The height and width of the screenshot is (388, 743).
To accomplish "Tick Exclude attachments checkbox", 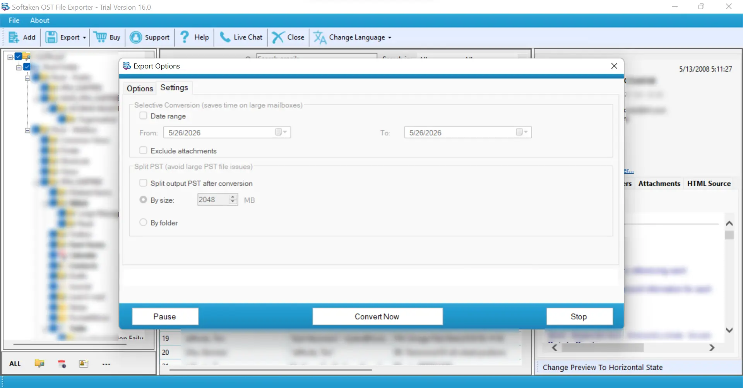I will click(143, 150).
